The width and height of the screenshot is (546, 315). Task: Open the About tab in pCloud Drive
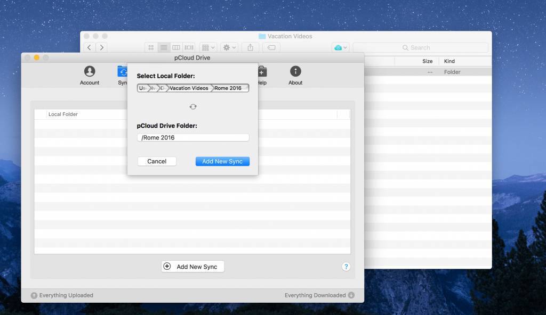coord(295,76)
